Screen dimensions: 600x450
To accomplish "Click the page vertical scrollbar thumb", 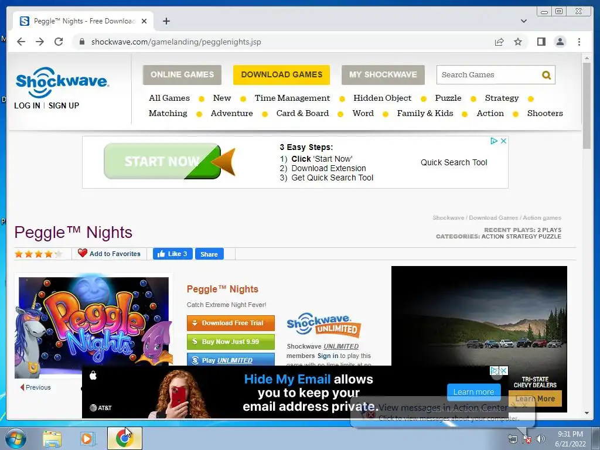I will (x=587, y=105).
